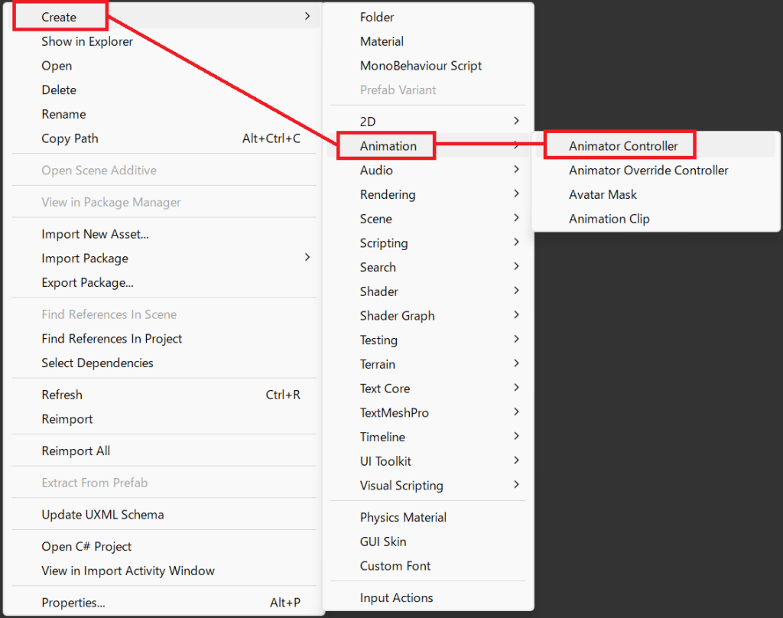The height and width of the screenshot is (618, 783).
Task: Open C# Project from the menu
Action: pyautogui.click(x=86, y=547)
